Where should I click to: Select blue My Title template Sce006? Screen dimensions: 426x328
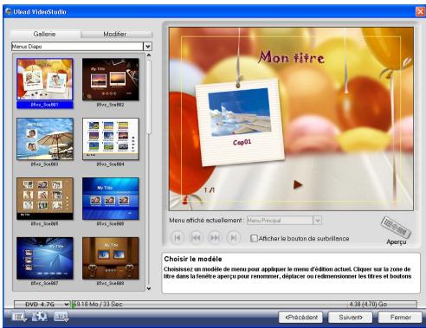(110, 198)
